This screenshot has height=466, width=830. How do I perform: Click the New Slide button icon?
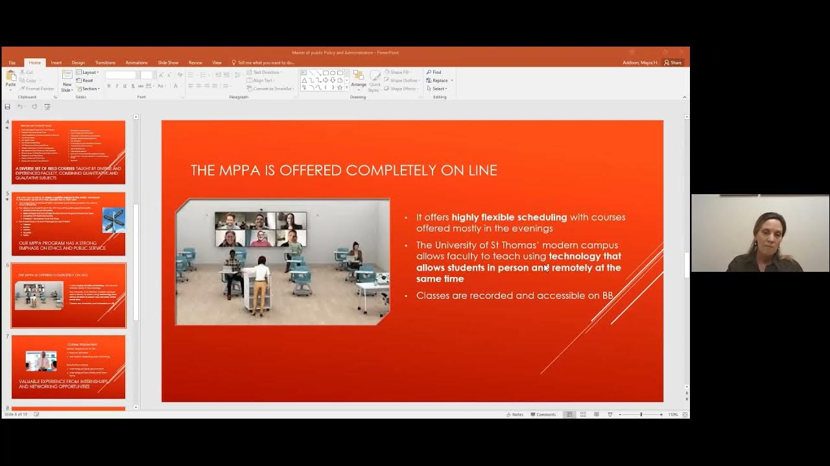tap(67, 74)
